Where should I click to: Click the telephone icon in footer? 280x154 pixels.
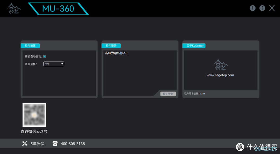55,143
